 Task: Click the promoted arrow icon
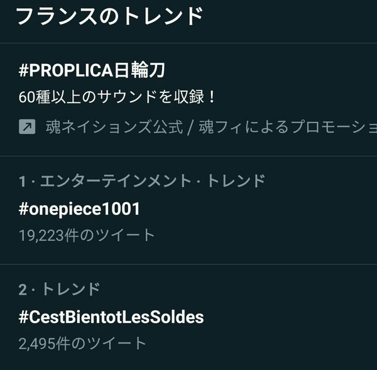[27, 128]
